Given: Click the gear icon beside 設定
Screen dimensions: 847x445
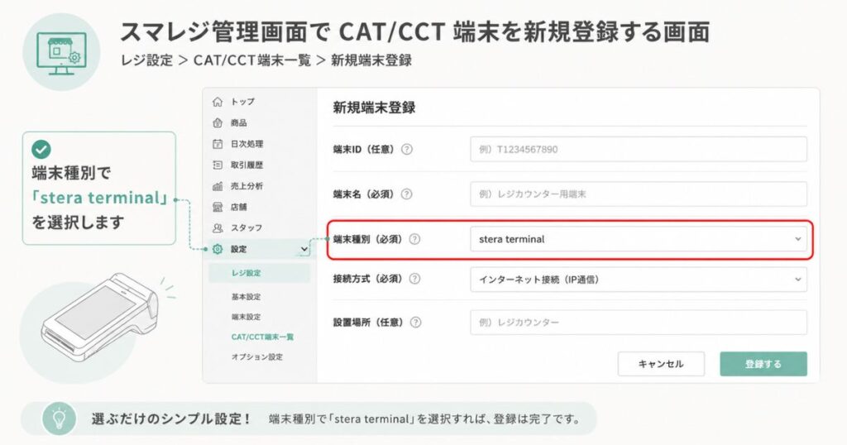Looking at the screenshot, I should click(218, 249).
